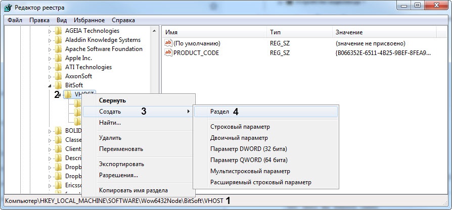The height and width of the screenshot is (210, 452).
Task: Click the VHOST folder icon
Action: tap(68, 94)
